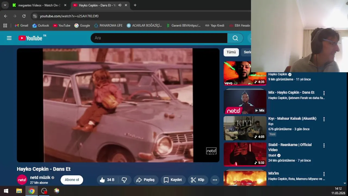Screen dimensions: 348x196
Task: Open Mix - Hayko Cepkin - Dans Et thumbnail
Action: (245, 101)
